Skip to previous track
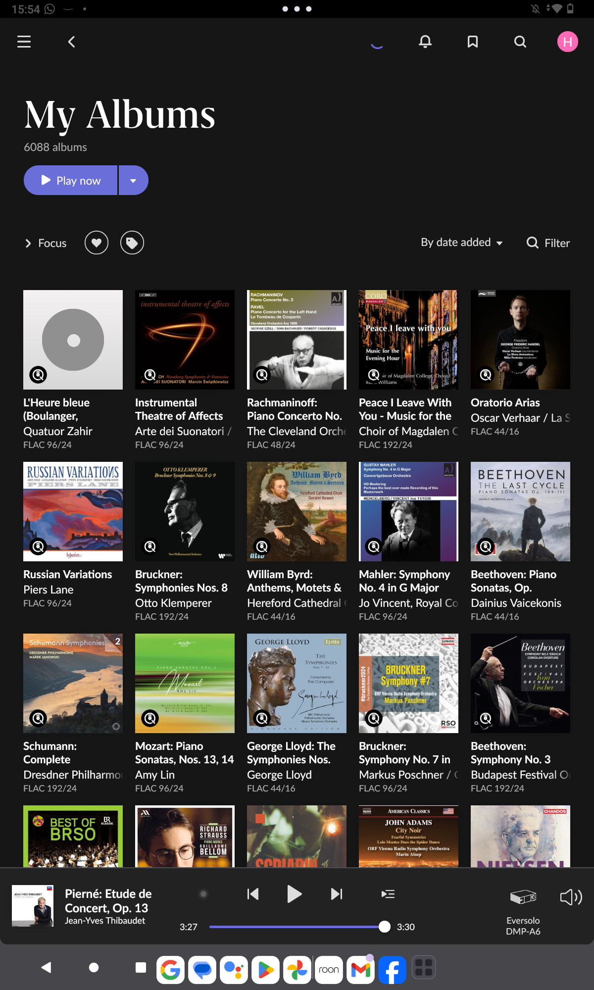 click(x=253, y=894)
